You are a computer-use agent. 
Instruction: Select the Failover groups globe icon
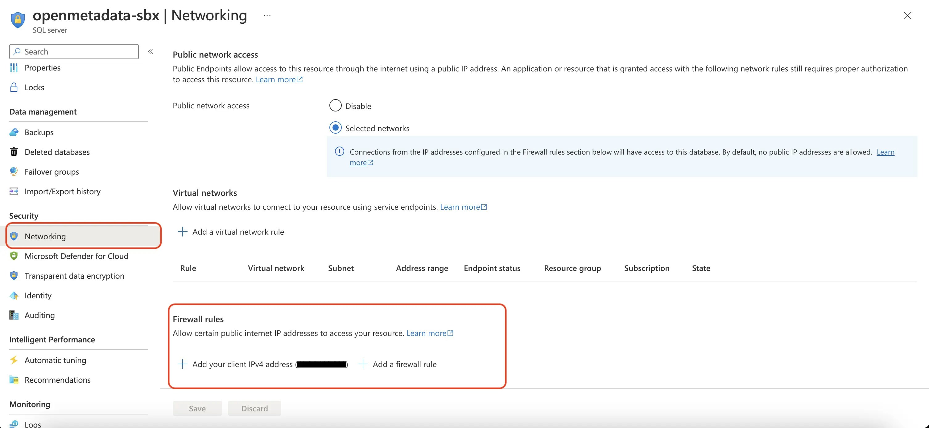coord(14,171)
